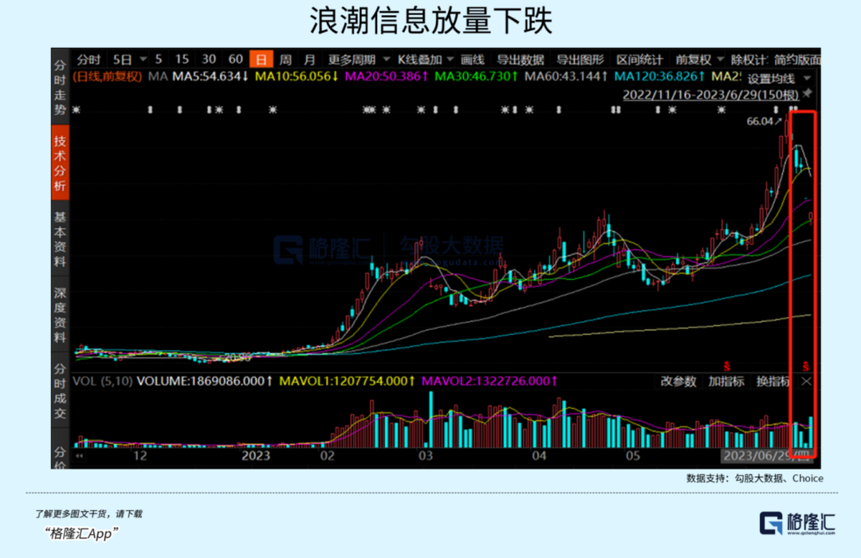
Task: Click the magenta MA20:50.386 value
Action: click(387, 77)
